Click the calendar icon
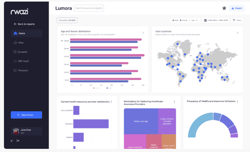This screenshot has width=250, height=152. pyautogui.click(x=205, y=20)
